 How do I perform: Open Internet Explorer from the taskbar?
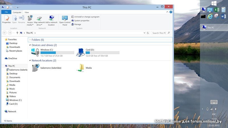tap(210, 16)
